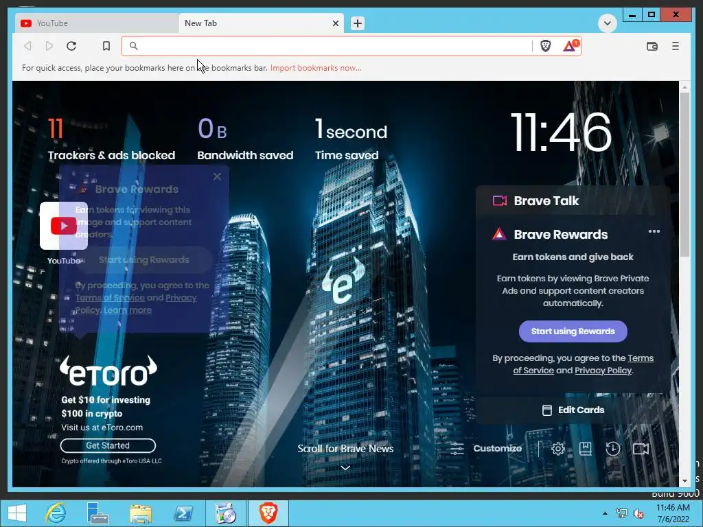Open the Brave Talk card

click(573, 201)
